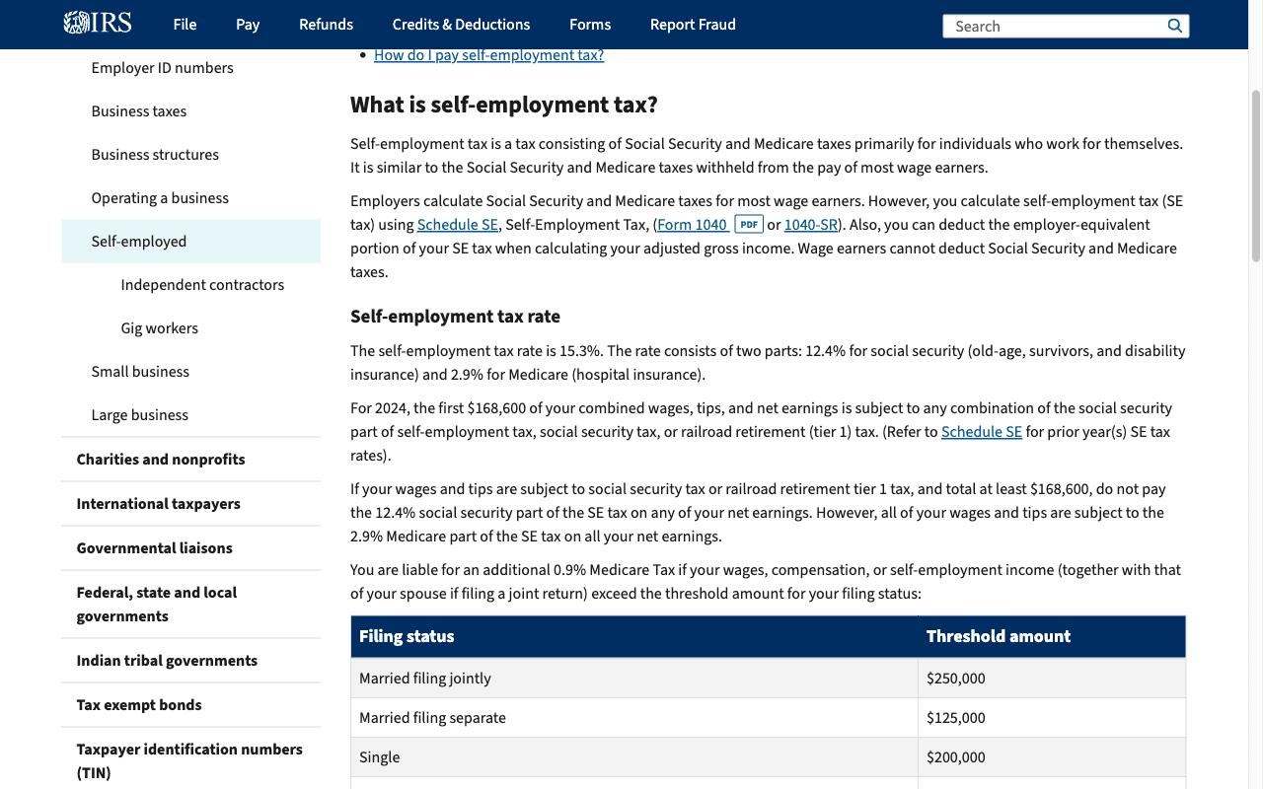This screenshot has width=1263, height=789.
Task: Go to Operating a business in sidebar
Action: (x=190, y=198)
